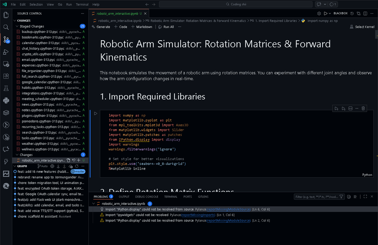Switch to the DEBUG CONSOLE tab
This screenshot has width=378, height=245.
[x=147, y=197]
